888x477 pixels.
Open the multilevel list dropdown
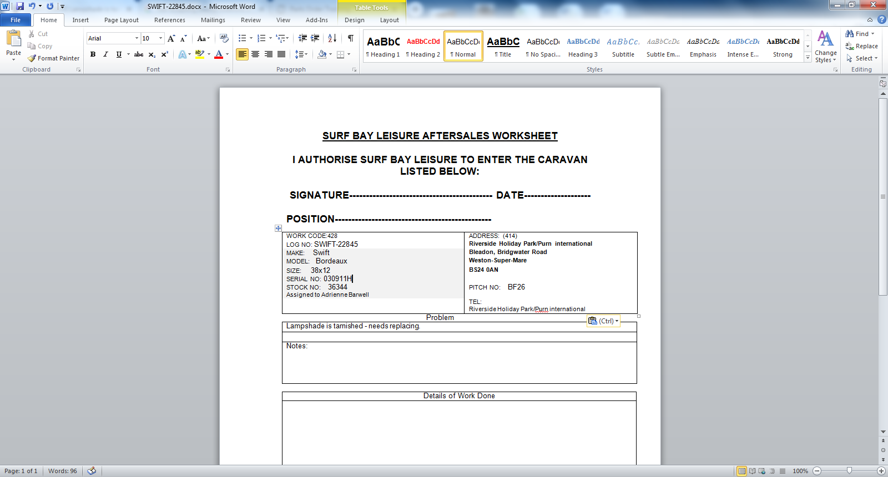[x=282, y=38]
